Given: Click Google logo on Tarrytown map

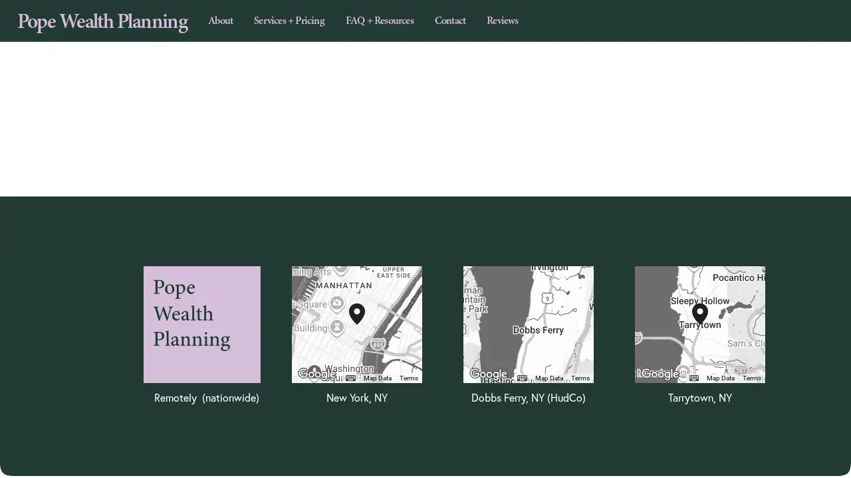Looking at the screenshot, I should [660, 374].
